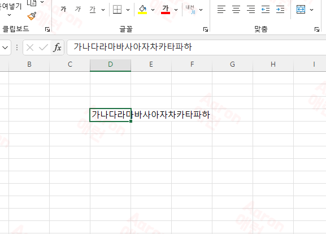Click the Merge and Center icon

coord(301,10)
